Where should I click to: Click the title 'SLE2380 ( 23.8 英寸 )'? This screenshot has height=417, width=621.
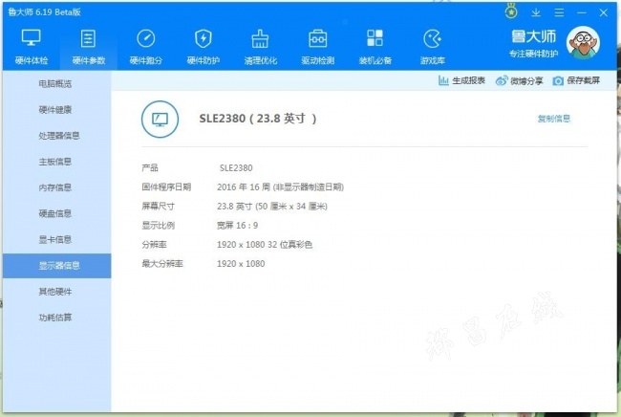coord(258,119)
